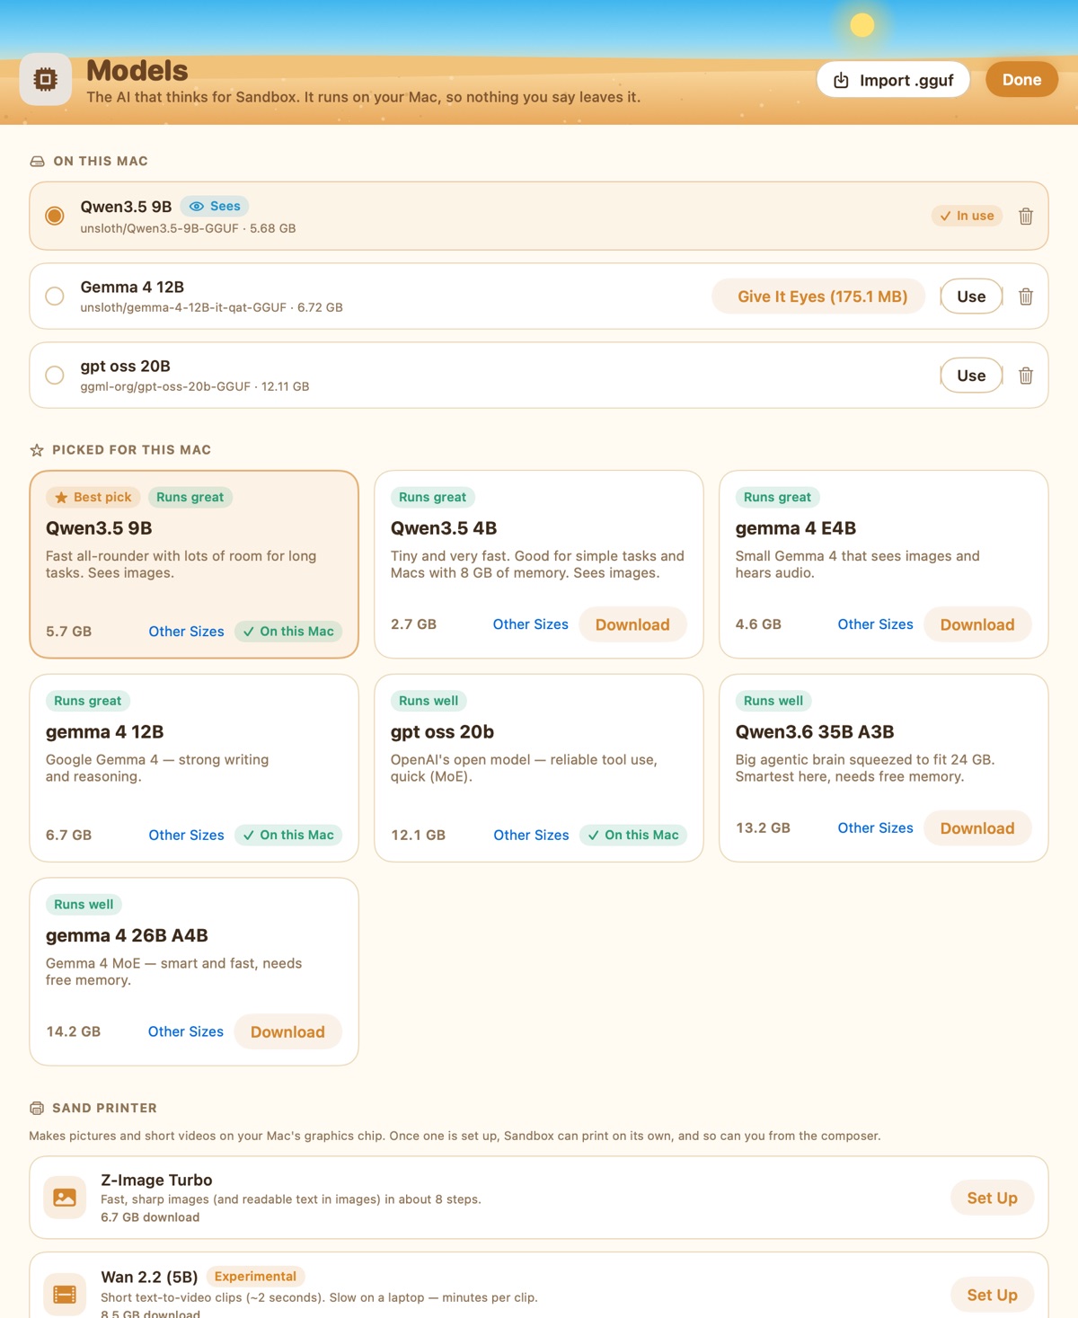Click the Done button
This screenshot has height=1318, width=1078.
[1022, 80]
